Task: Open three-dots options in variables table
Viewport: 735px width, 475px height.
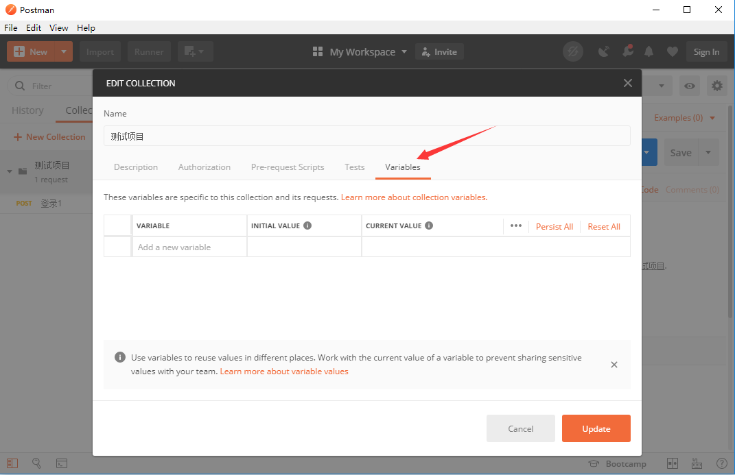Action: (x=515, y=226)
